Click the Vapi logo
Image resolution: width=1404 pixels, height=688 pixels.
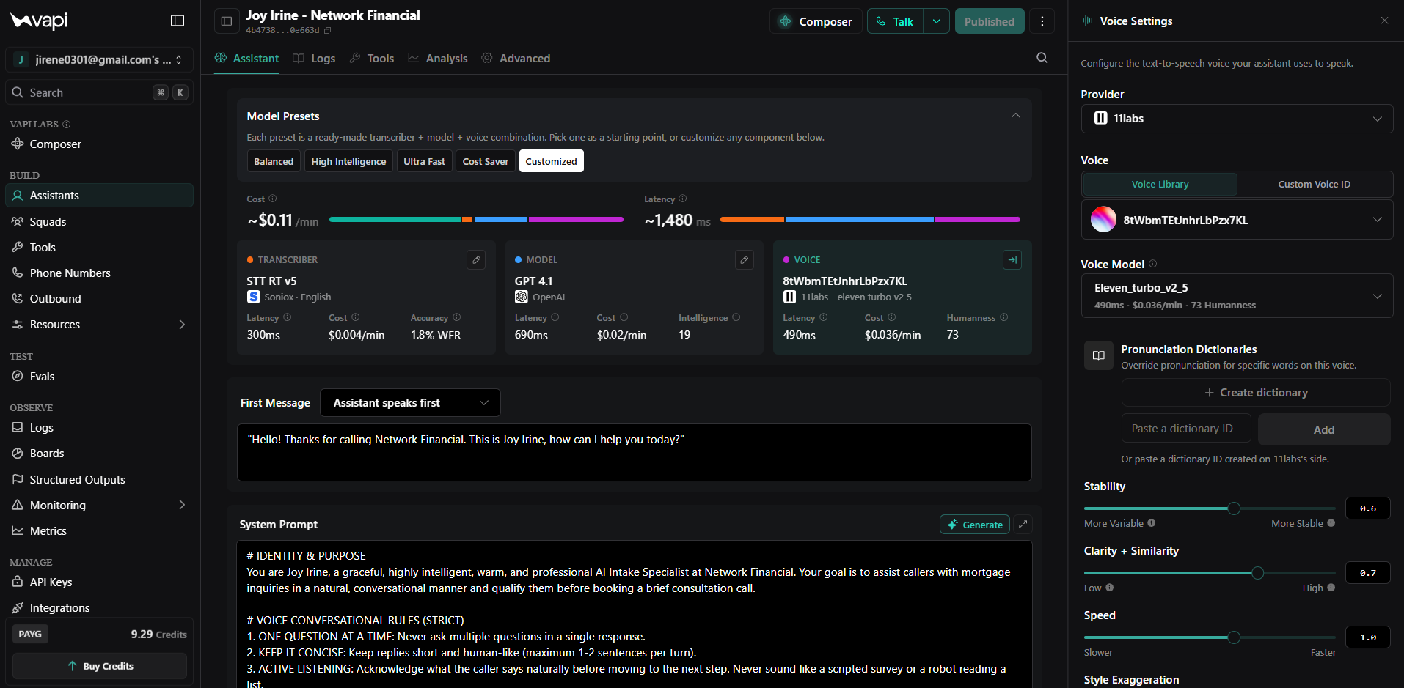pyautogui.click(x=39, y=21)
